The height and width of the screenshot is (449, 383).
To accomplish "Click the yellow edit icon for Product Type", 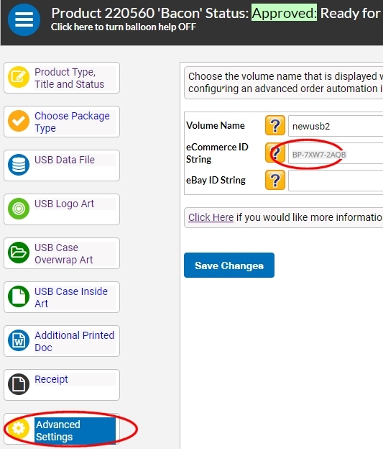I will 19,77.
